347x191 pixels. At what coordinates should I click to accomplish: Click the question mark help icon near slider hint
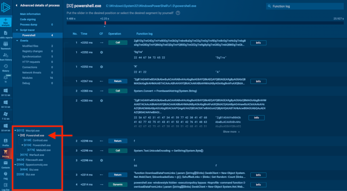[x=178, y=13]
